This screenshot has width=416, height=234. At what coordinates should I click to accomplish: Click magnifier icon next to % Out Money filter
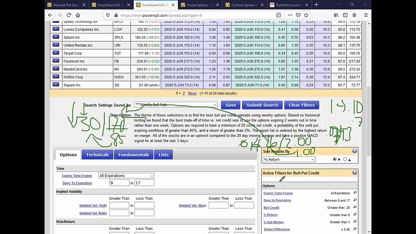355,222
